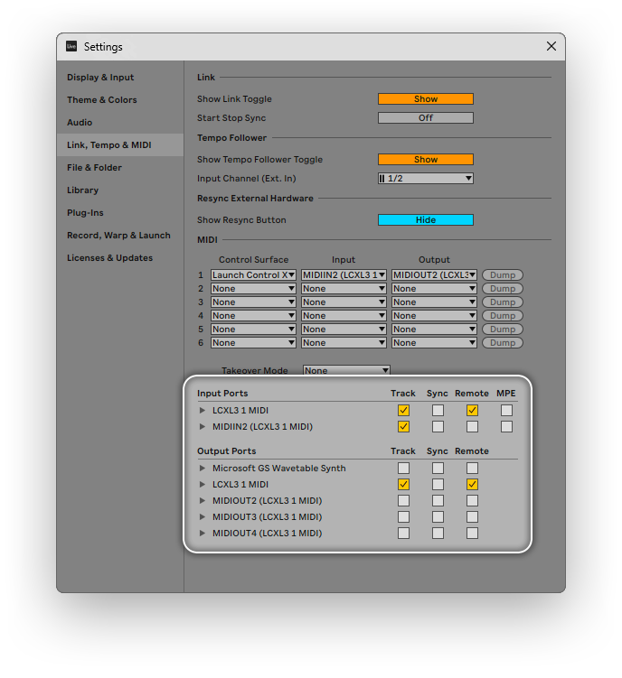Uncheck Track for LCXL3 1 MIDI output
The image size is (622, 678).
[403, 485]
